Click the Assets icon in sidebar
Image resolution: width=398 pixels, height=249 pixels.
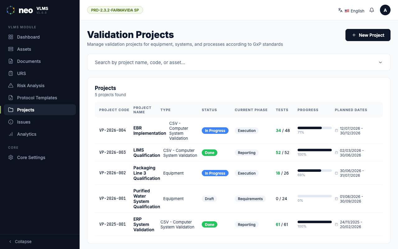pyautogui.click(x=11, y=49)
